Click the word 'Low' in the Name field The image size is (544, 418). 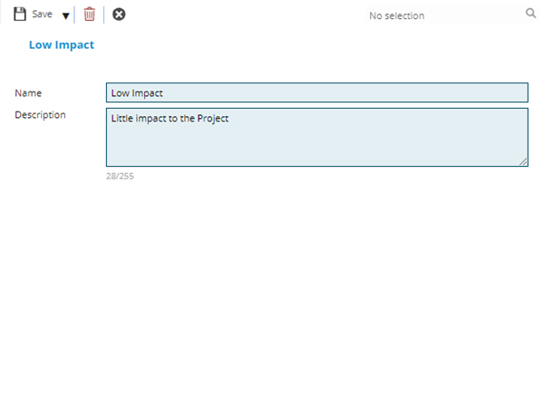point(120,92)
